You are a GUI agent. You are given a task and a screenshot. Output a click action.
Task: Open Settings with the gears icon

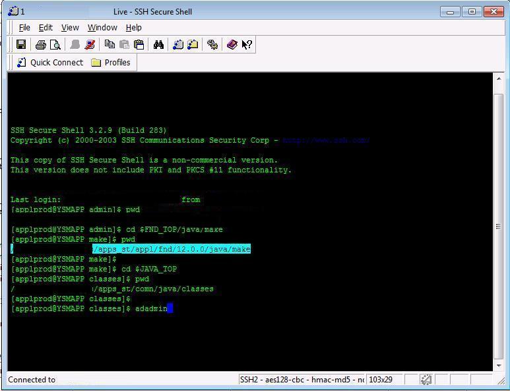click(x=212, y=44)
